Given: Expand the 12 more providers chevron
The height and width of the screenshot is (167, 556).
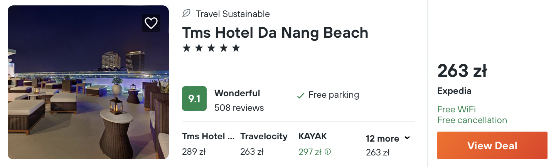Looking at the screenshot, I should [x=407, y=138].
